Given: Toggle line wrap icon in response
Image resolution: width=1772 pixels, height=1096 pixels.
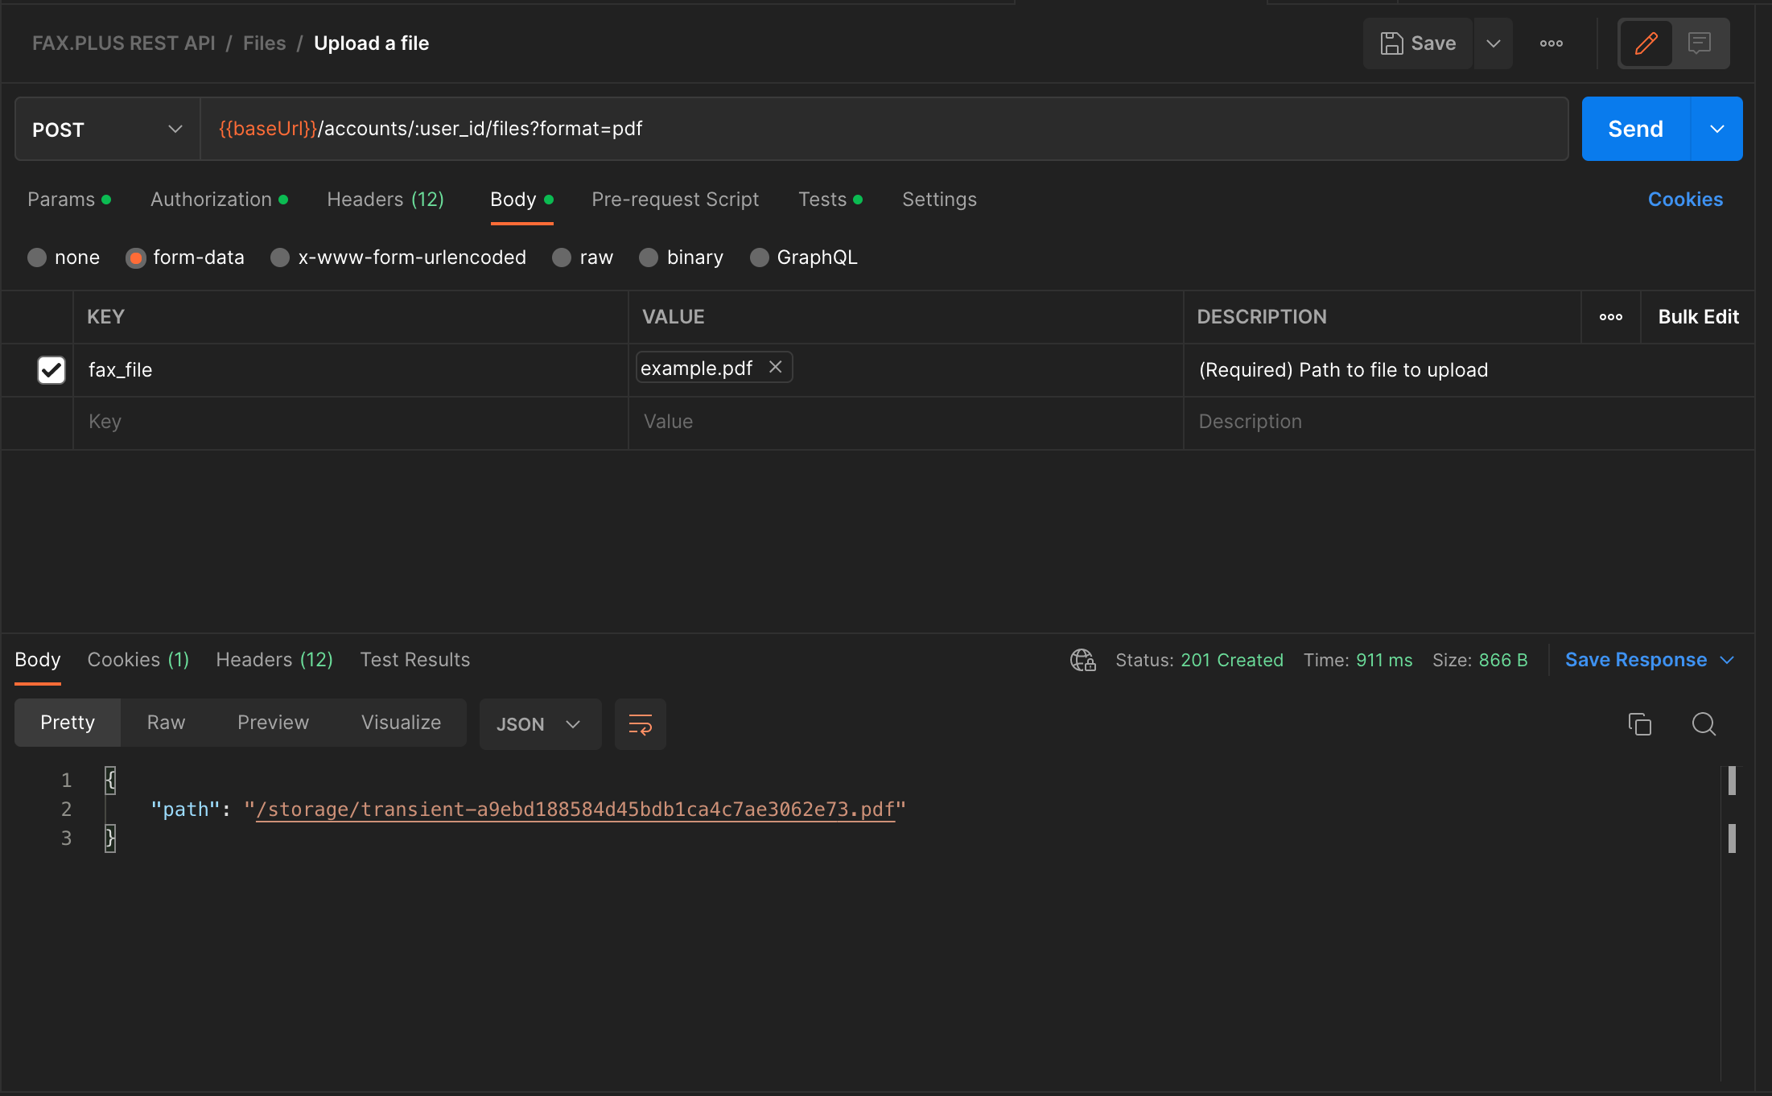Looking at the screenshot, I should pyautogui.click(x=640, y=724).
